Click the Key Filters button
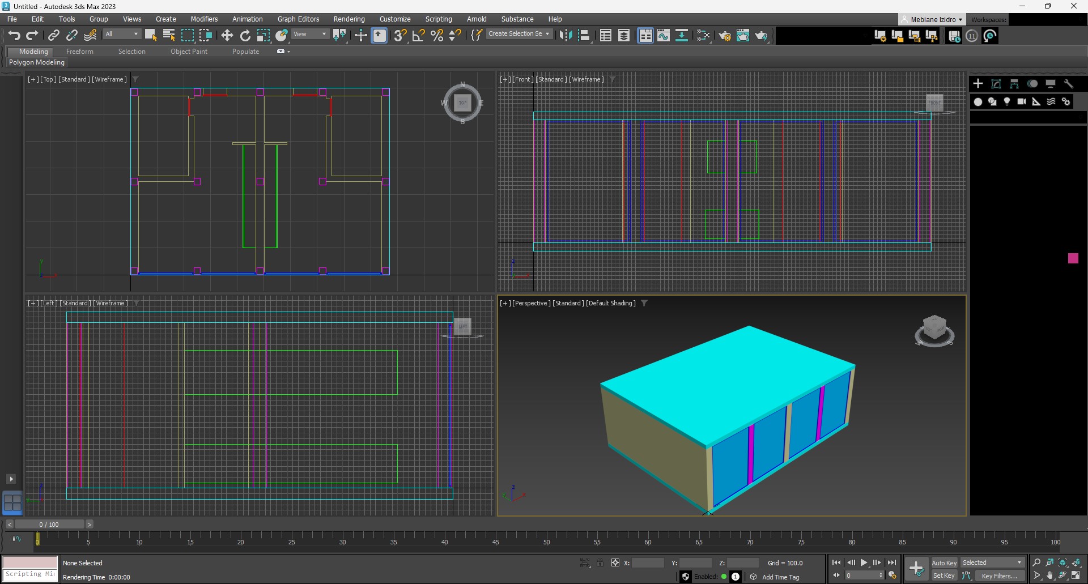 999,576
